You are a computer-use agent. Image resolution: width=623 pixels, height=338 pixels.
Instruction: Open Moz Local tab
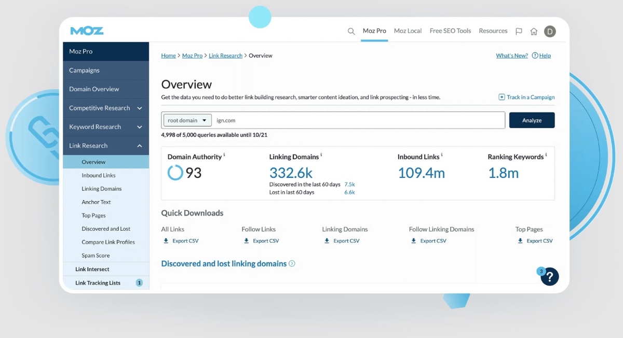[408, 31]
